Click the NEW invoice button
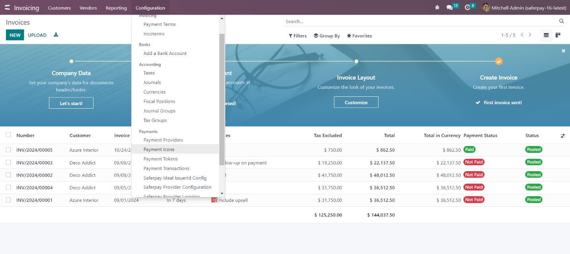Screen dimensions: 570x254 click(15, 35)
